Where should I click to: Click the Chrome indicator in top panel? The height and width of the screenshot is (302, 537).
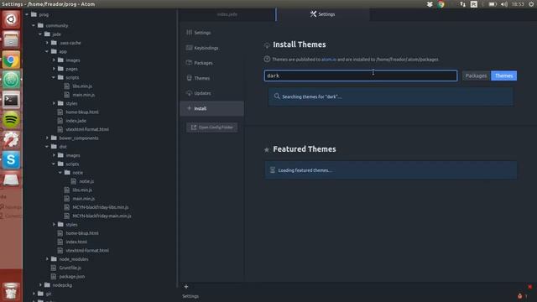pos(441,4)
